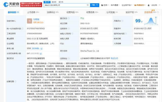Viewport: 162px width, 102px height.
Task: Switch to the 查关系 search tab
Action: coord(61,2)
